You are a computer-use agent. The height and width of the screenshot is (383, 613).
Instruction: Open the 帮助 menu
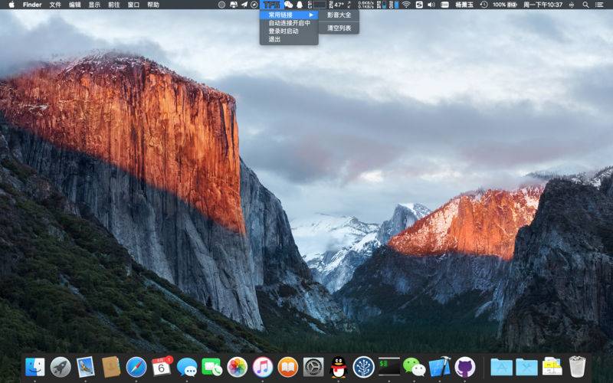tap(153, 5)
